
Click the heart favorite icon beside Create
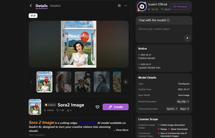[97, 107]
